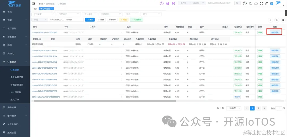Screen dimensions: 287x137
Task: Click the blue language translate icon
Action: [x=272, y=3]
